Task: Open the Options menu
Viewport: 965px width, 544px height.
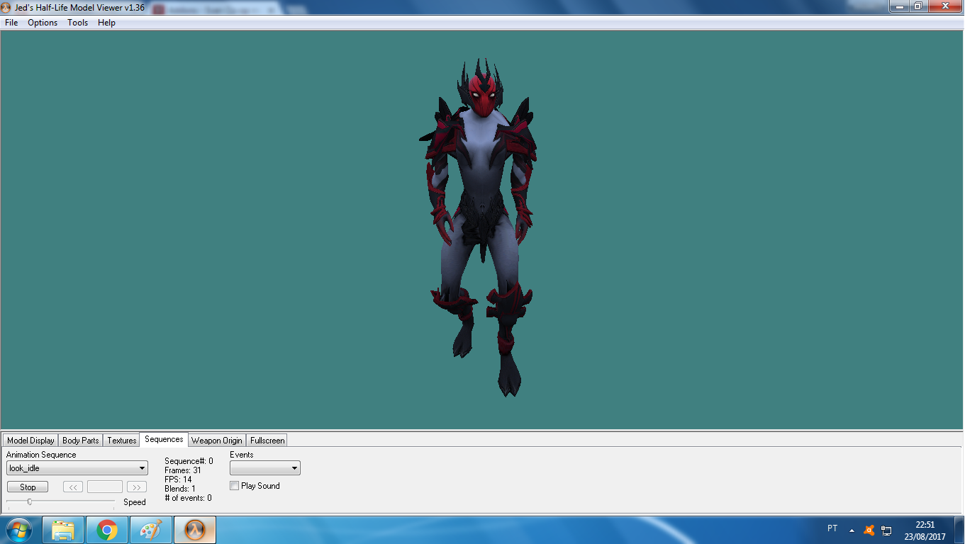Action: coord(43,23)
